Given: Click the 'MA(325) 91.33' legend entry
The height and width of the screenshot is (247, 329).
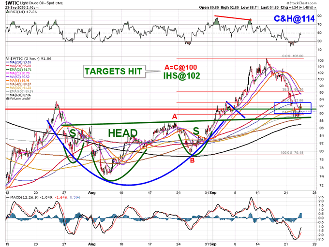Looking at the screenshot, I should click(x=20, y=87).
